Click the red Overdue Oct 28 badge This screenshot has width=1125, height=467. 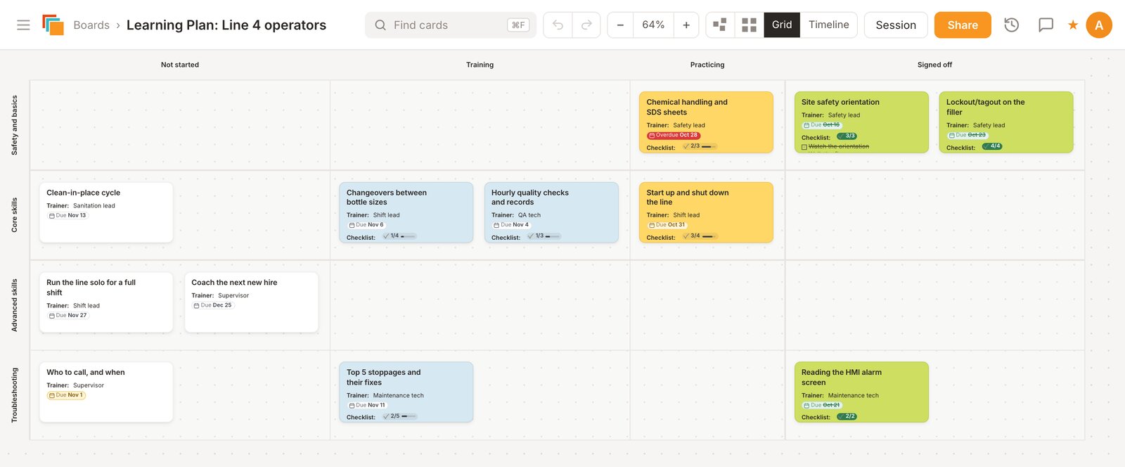[674, 135]
